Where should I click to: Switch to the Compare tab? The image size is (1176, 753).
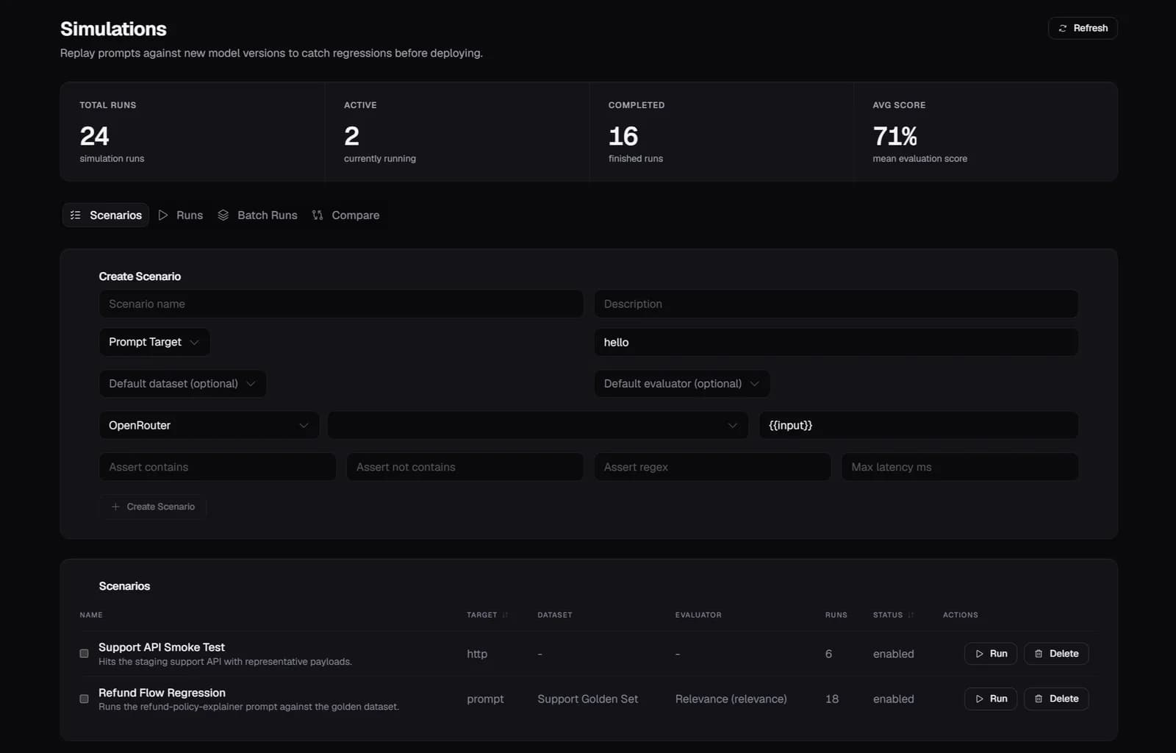pos(346,215)
